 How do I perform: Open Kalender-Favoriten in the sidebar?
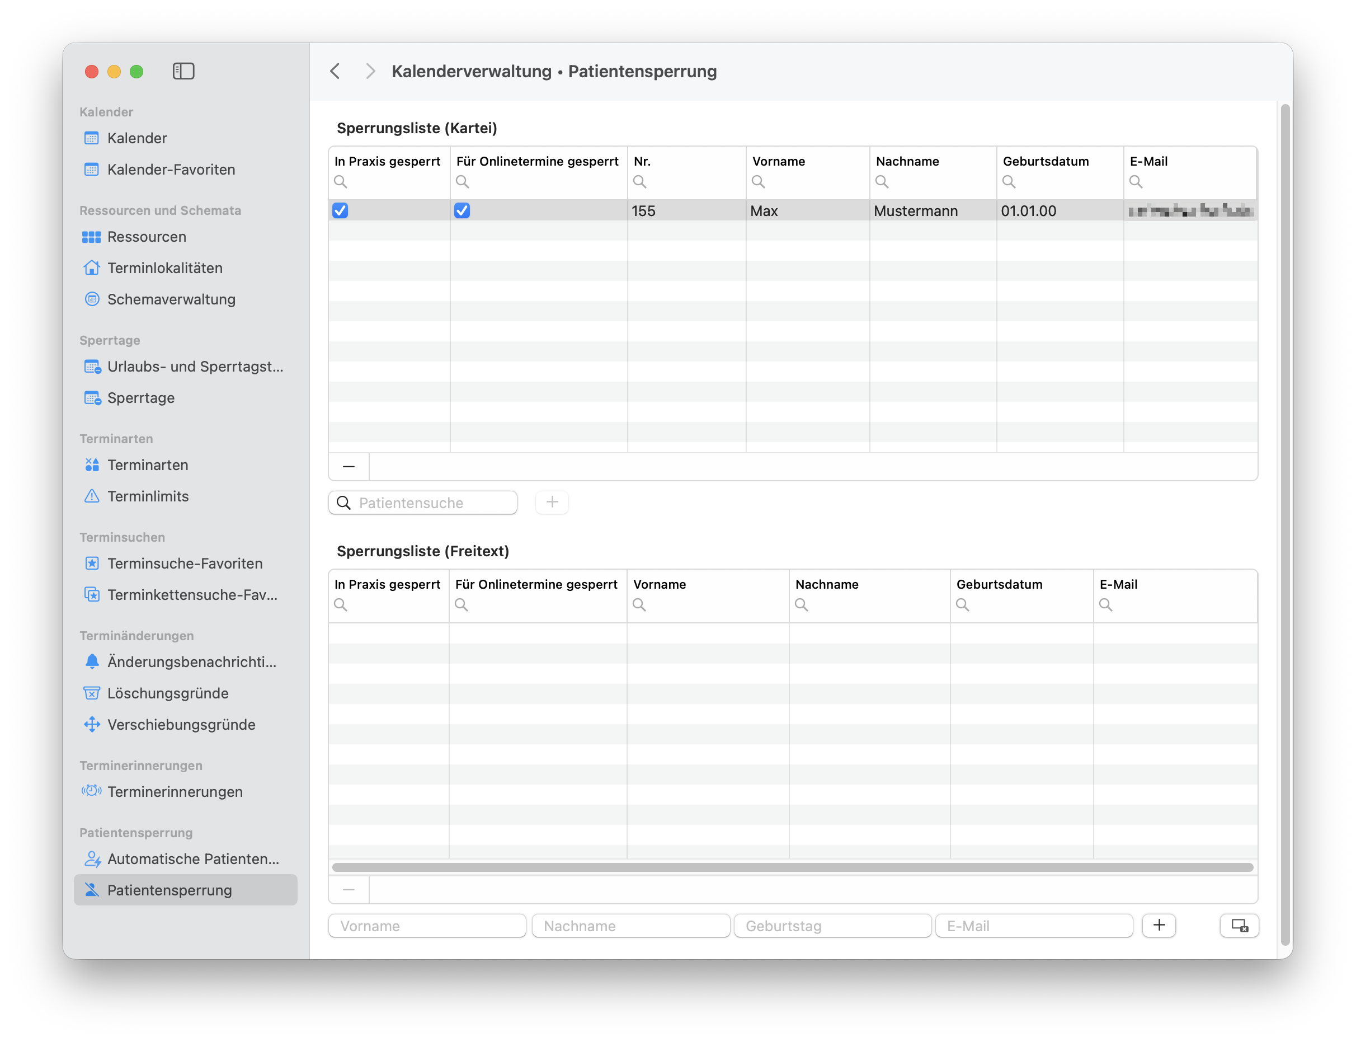click(185, 170)
